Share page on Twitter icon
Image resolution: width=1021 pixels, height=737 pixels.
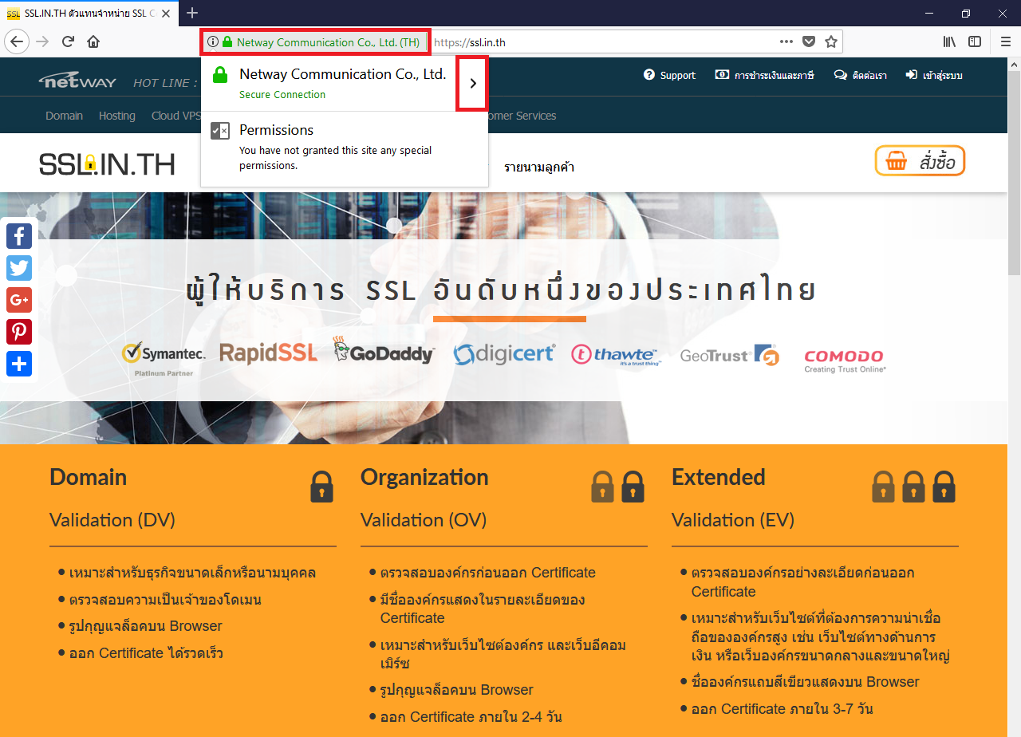click(19, 268)
